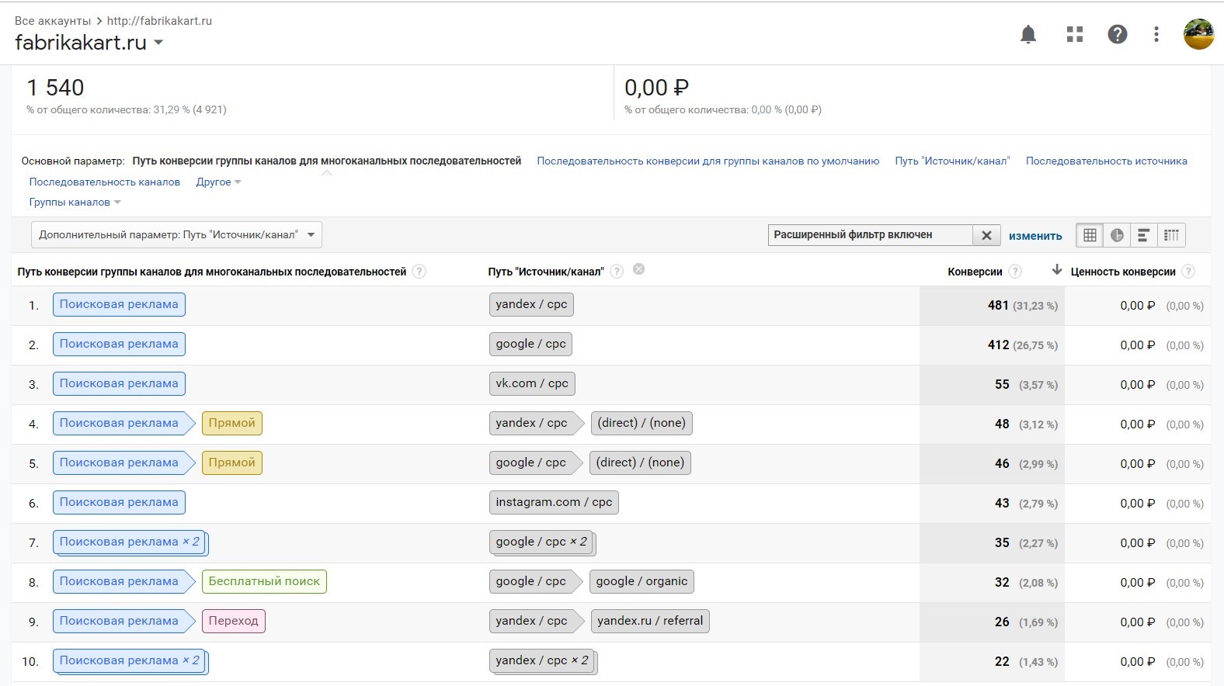This screenshot has width=1224, height=686.
Task: Click the google / cpc chip in row 2
Action: tap(530, 344)
